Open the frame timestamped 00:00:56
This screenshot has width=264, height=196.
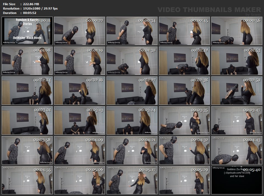click(x=237, y=31)
